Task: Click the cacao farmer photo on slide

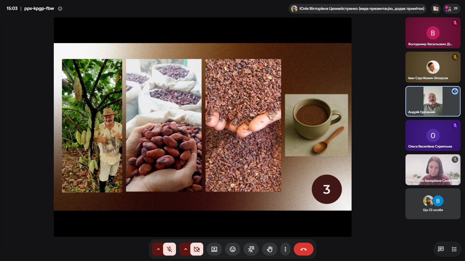Action: [92, 126]
